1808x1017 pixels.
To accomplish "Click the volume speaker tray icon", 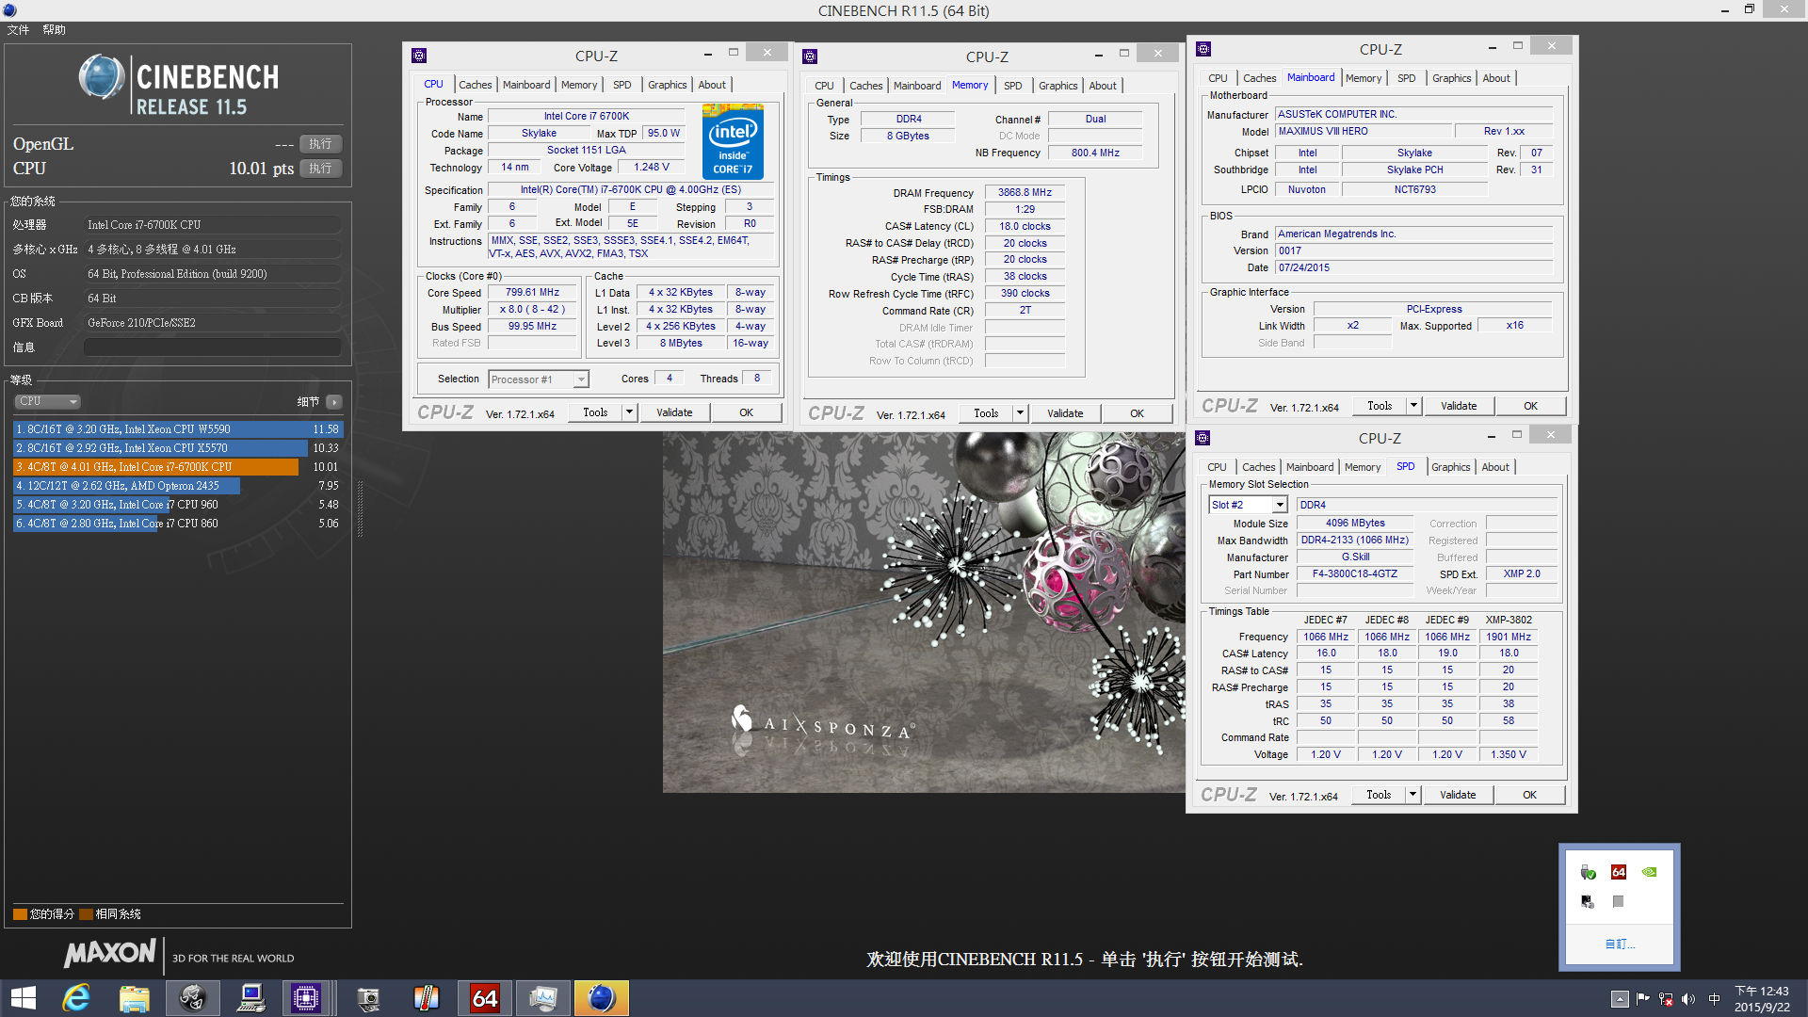I will (1688, 999).
